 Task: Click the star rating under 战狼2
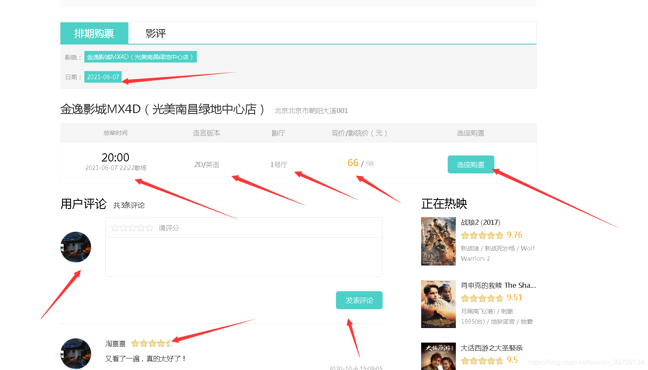pos(482,235)
